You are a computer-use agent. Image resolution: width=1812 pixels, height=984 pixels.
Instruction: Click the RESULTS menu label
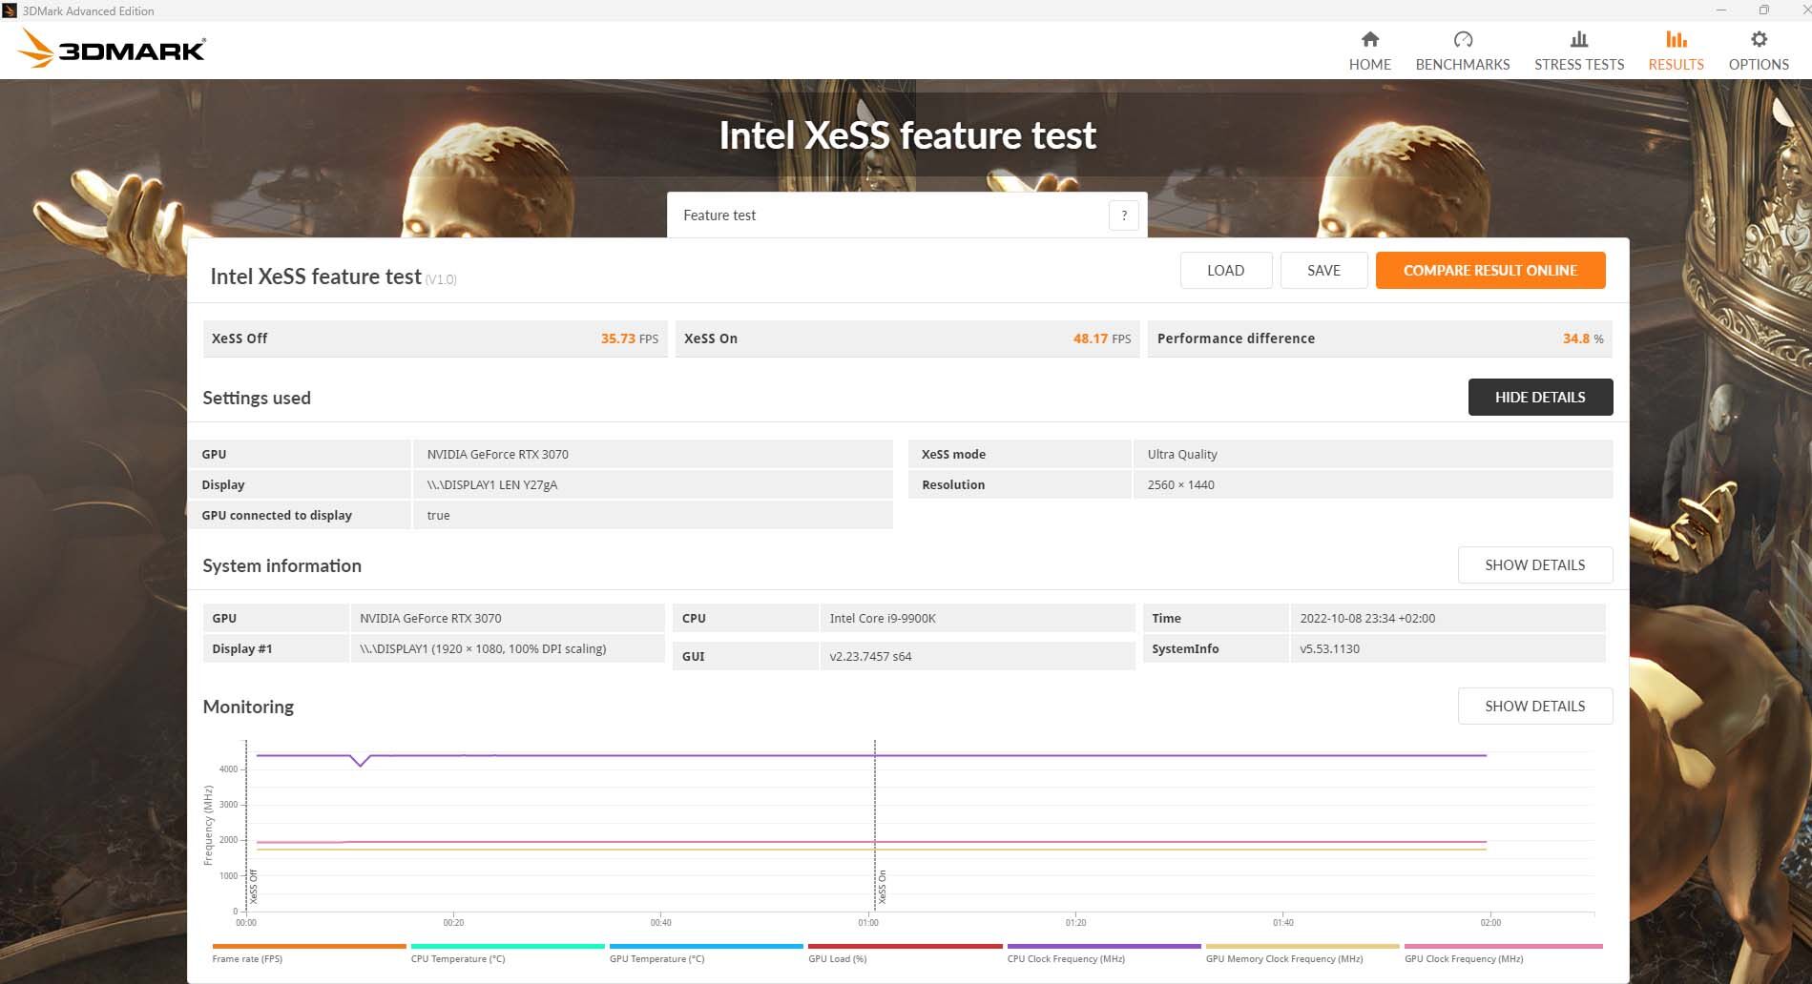click(1676, 64)
